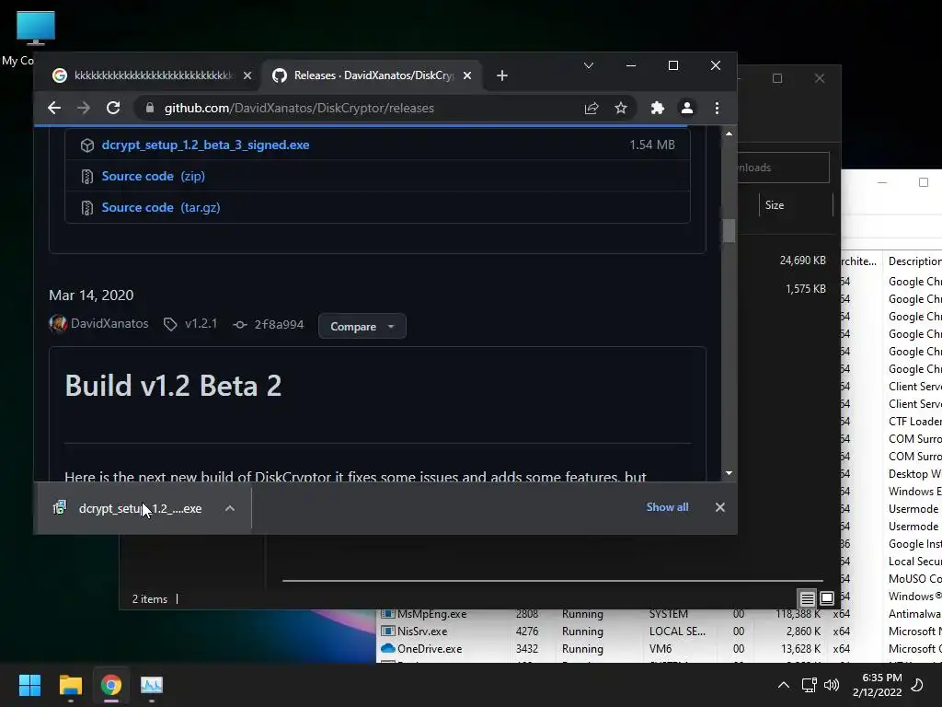Open File Explorer from taskbar
The width and height of the screenshot is (942, 707).
pos(70,685)
